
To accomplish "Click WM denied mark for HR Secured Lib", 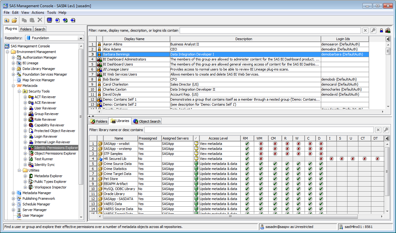I will [260, 159].
